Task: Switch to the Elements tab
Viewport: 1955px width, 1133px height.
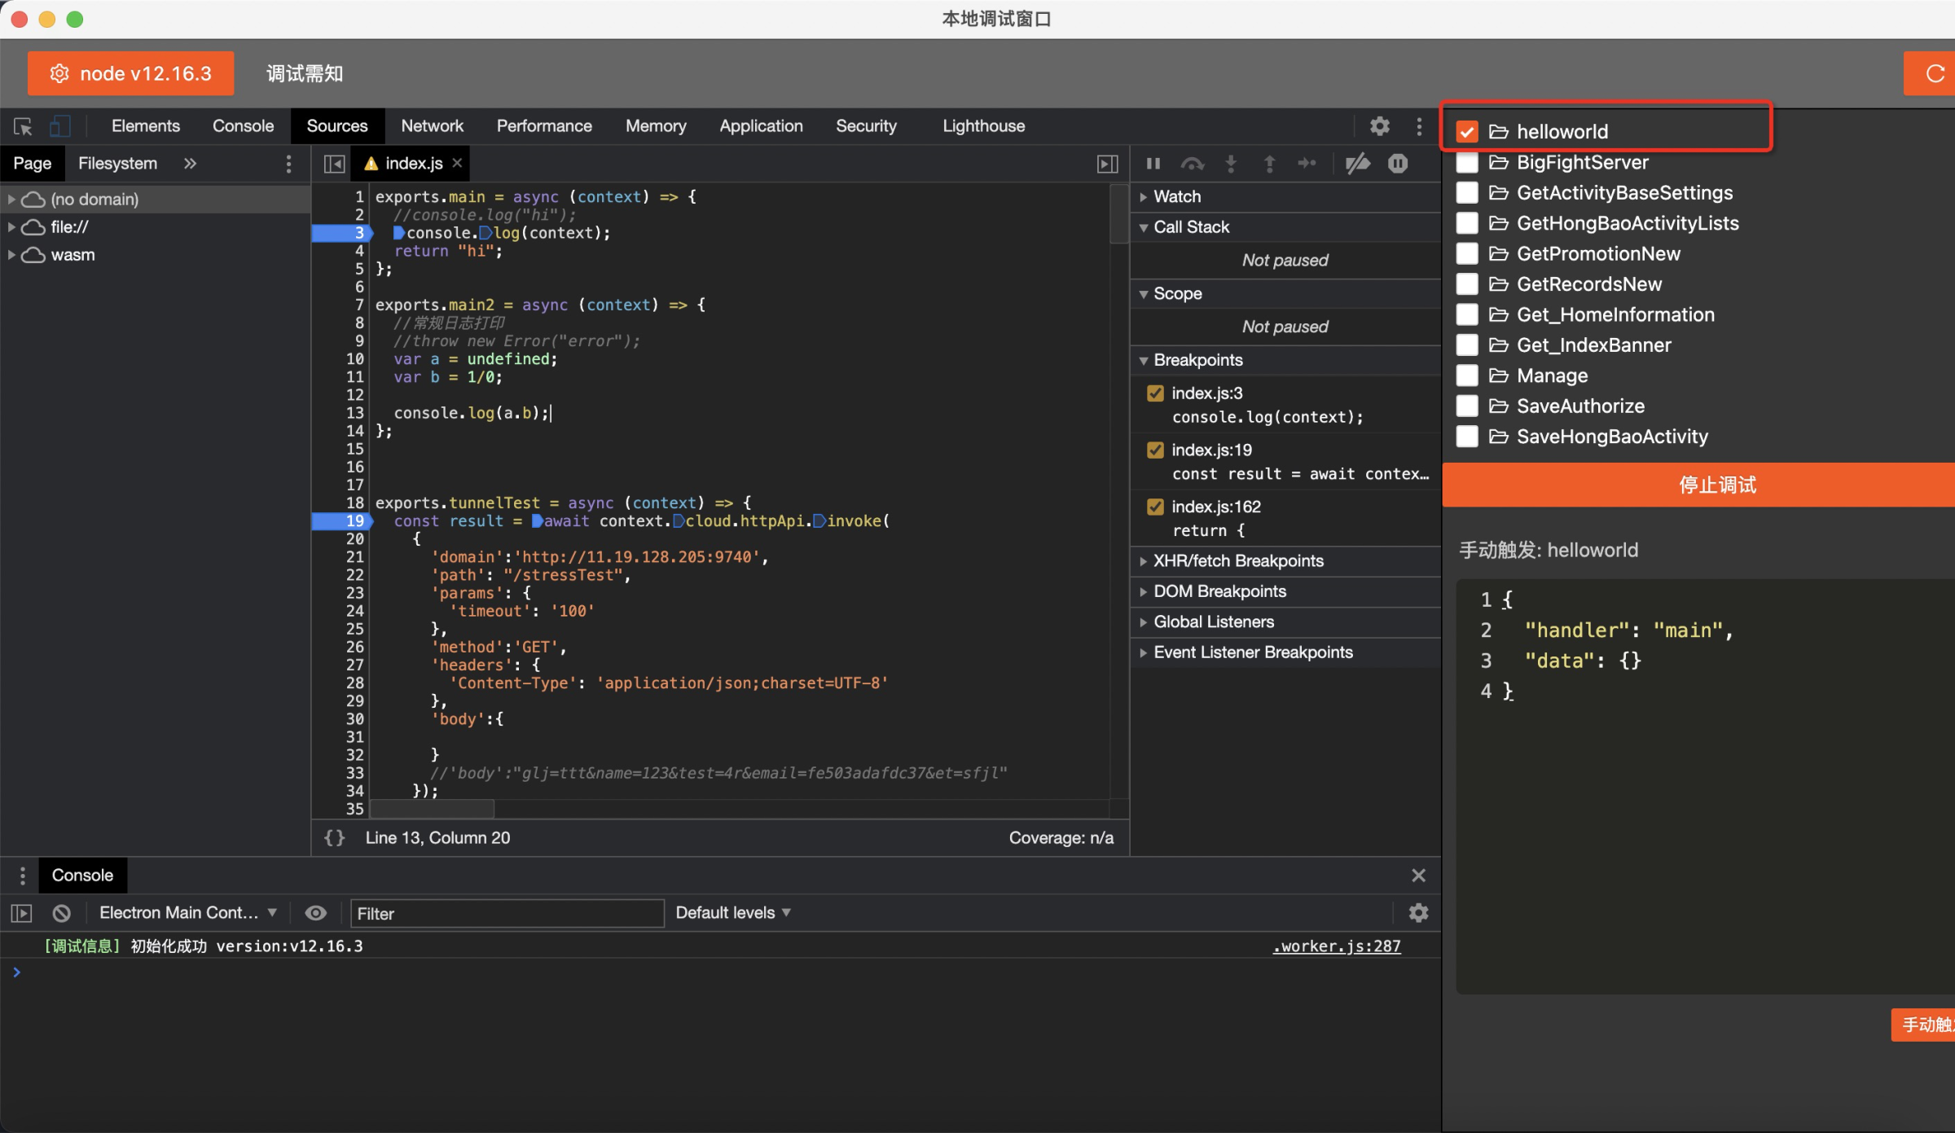Action: (146, 126)
